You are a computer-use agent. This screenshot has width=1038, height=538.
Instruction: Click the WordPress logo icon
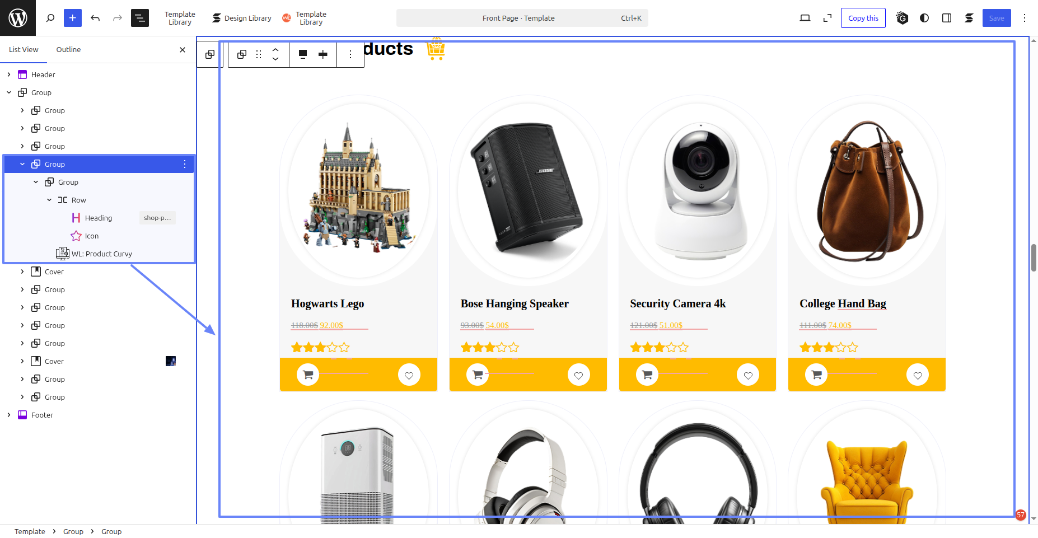click(x=18, y=18)
